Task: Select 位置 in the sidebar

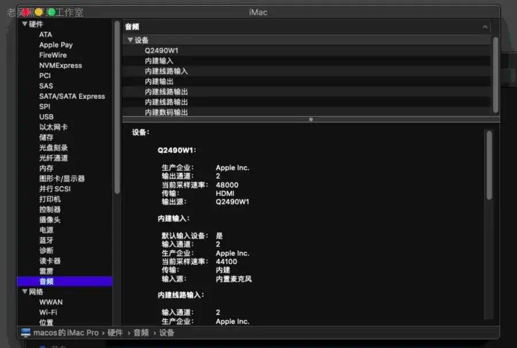Action: tap(46, 322)
